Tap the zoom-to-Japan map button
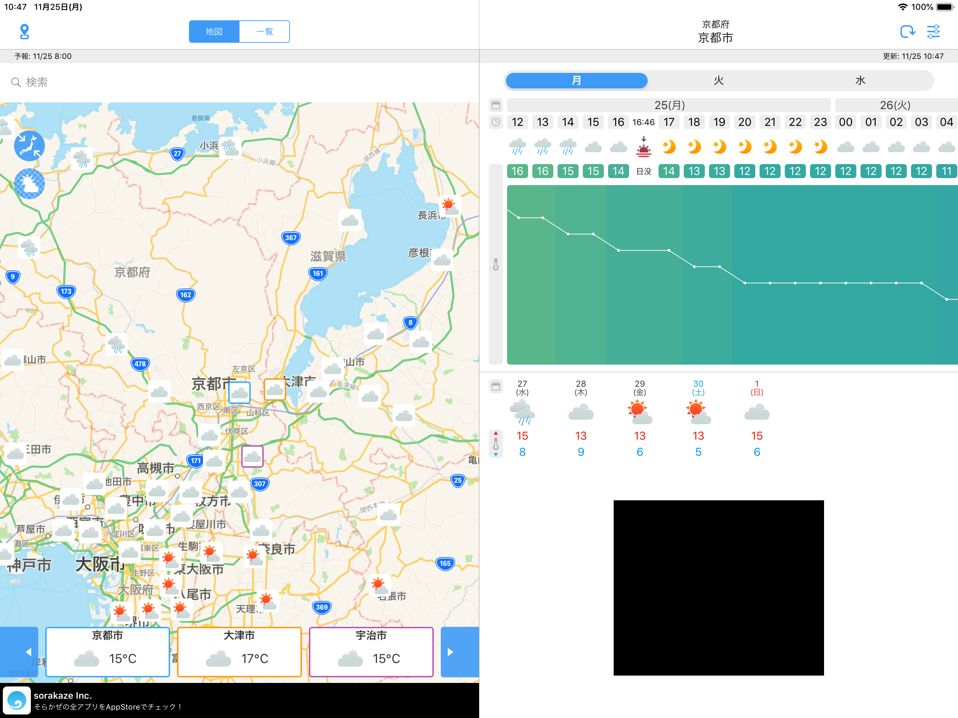The width and height of the screenshot is (958, 718). 29,146
